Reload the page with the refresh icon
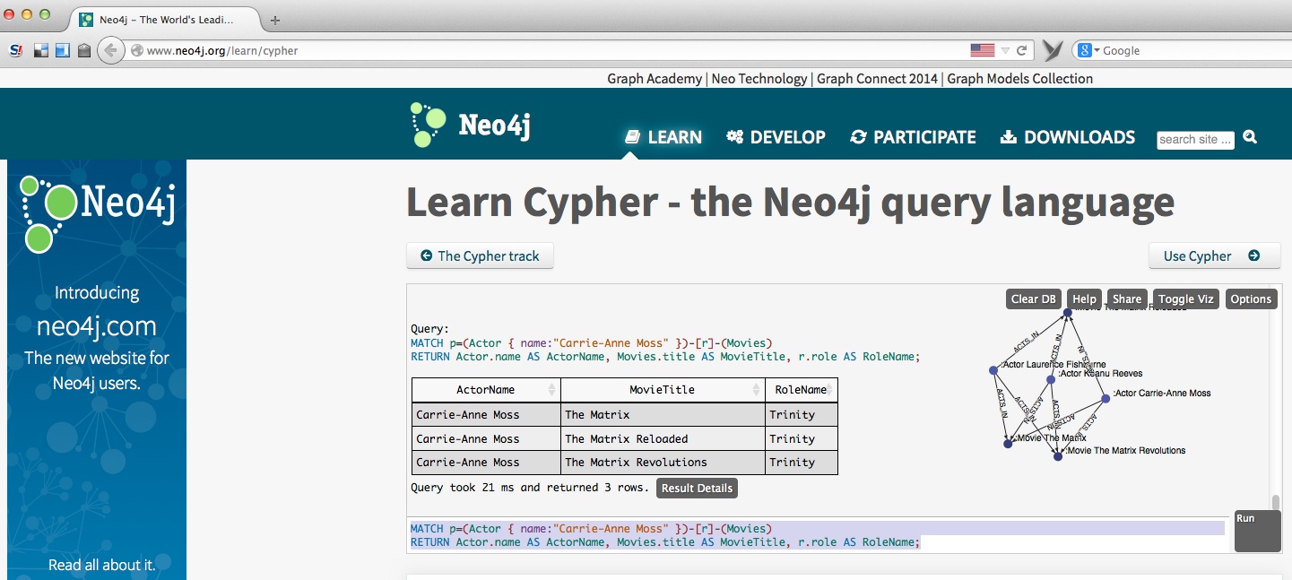1292x580 pixels. coord(1022,50)
